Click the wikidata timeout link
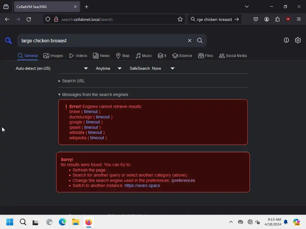306x229 pixels. click(95, 132)
